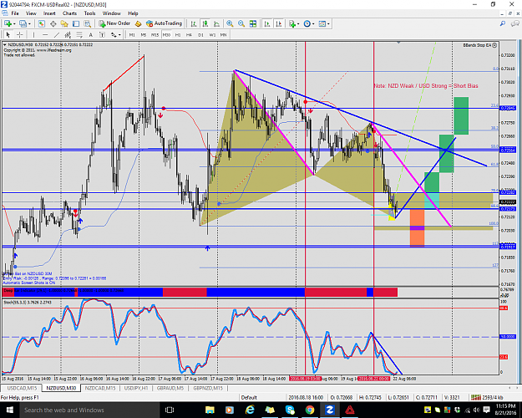522x418 pixels.
Task: Switch to NZDCAD,M15 chart tab
Action: pos(100,388)
